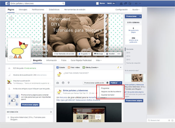Add feeling with composer smiley icon
Screen dimensions: 175x128
(x=63, y=83)
